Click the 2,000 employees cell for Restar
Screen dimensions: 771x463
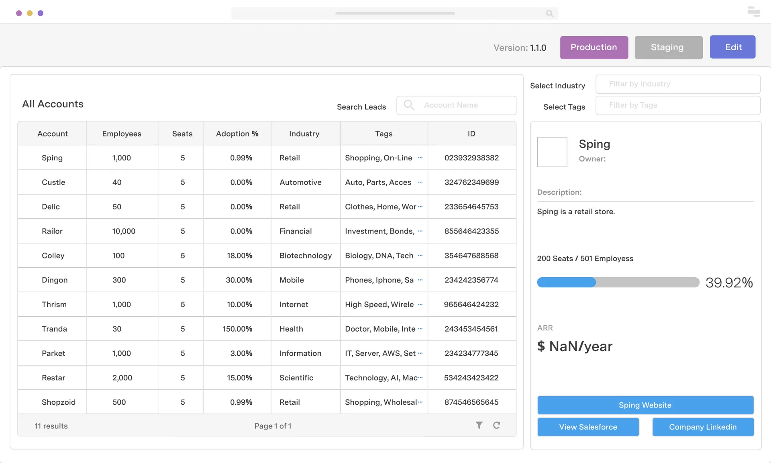click(122, 378)
